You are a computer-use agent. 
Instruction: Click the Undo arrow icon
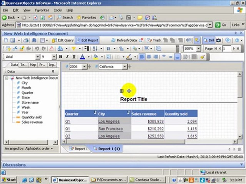point(37,49)
